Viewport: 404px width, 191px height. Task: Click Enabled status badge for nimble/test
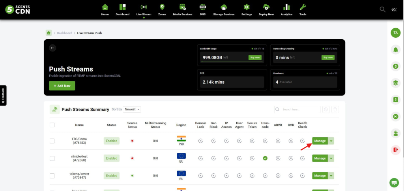tap(112, 158)
